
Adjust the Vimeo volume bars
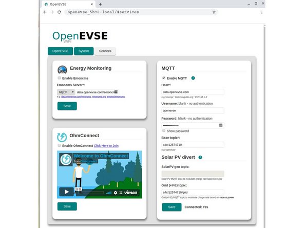coord(109,193)
